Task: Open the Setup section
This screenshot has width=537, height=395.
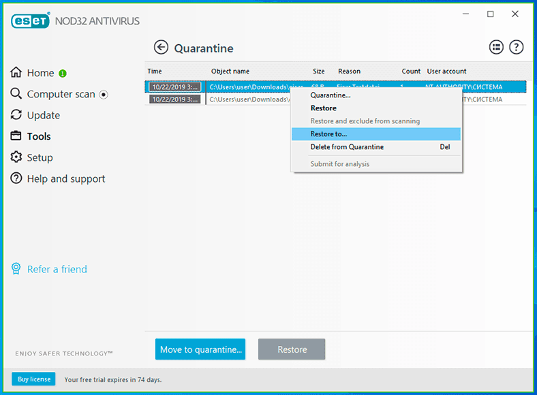Action: [x=40, y=158]
